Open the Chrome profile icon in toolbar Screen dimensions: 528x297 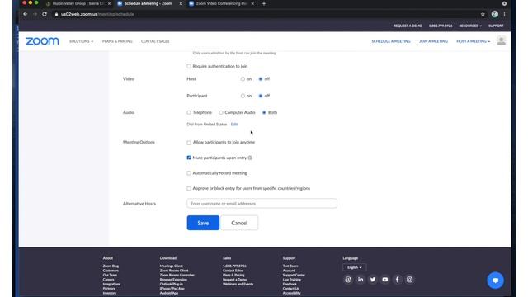point(495,14)
